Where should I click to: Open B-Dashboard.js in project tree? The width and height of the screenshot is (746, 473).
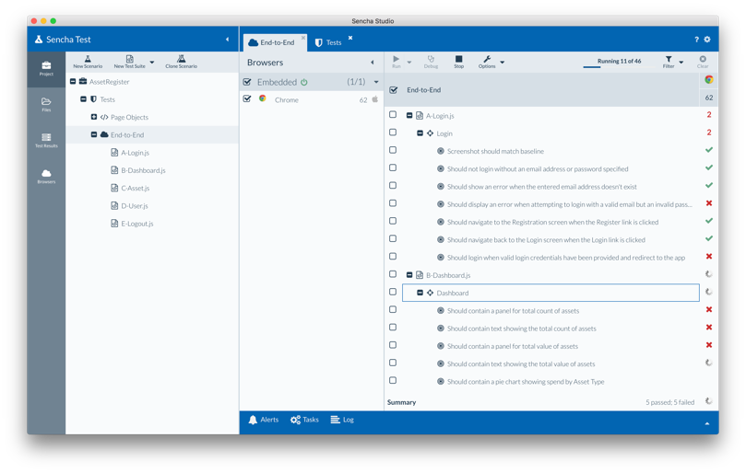pos(143,170)
